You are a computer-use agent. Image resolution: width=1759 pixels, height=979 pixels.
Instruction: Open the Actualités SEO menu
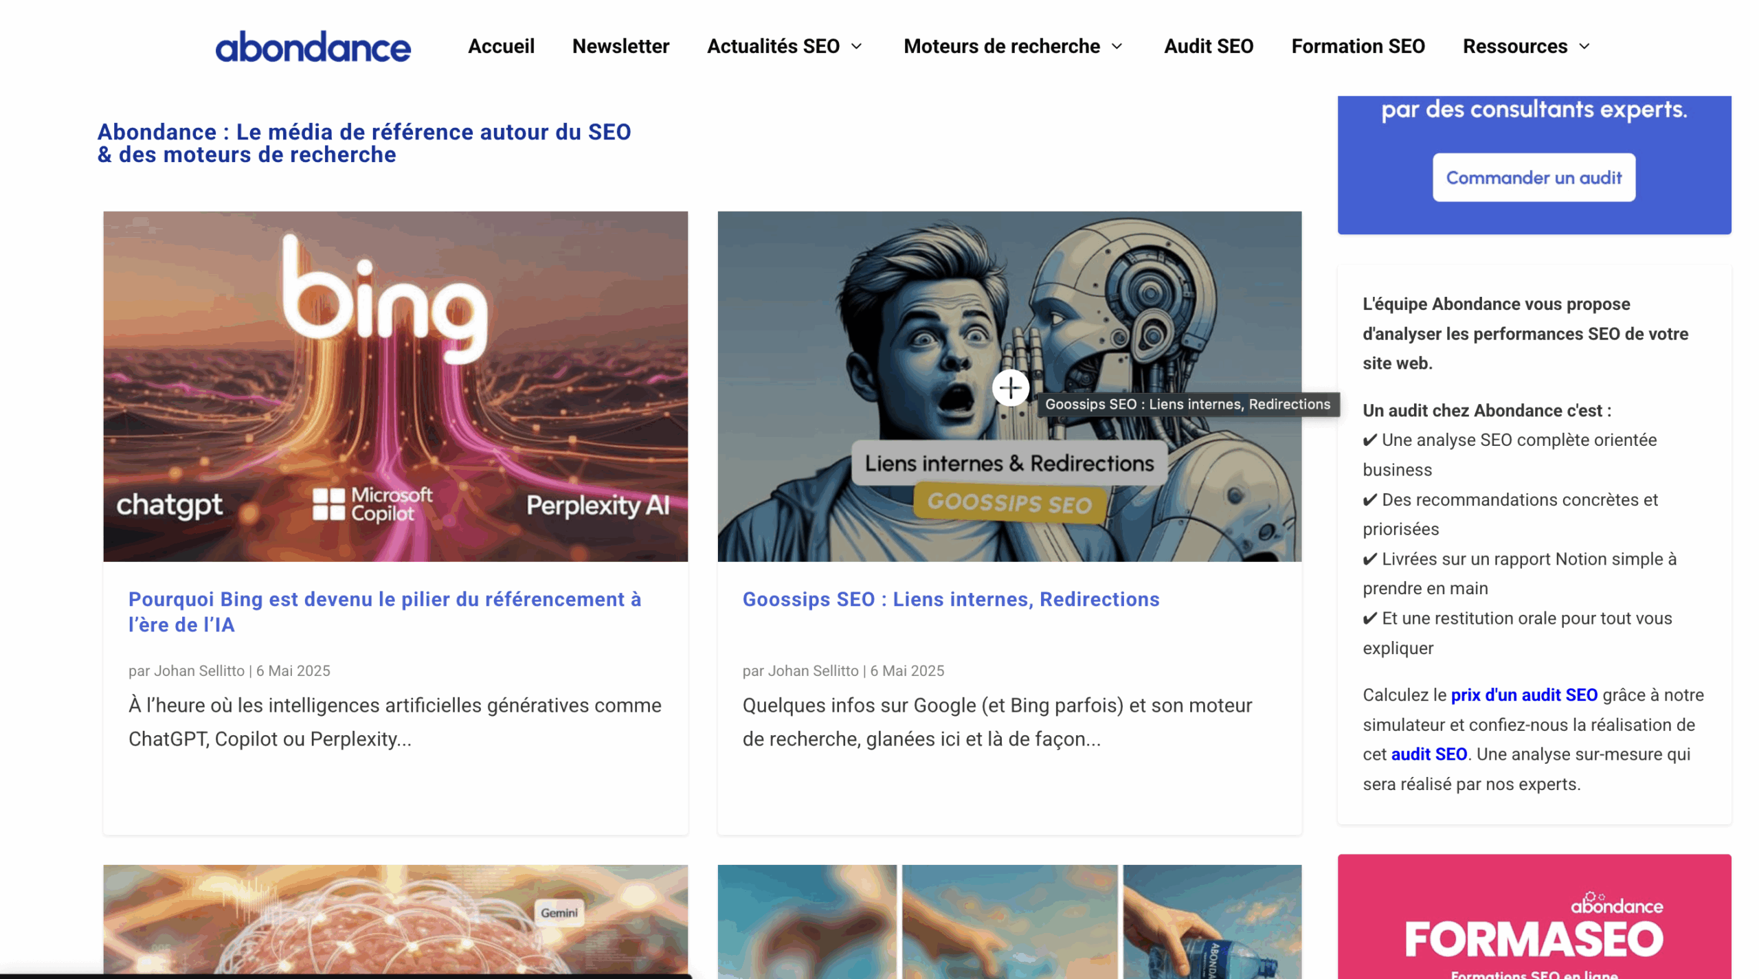[772, 46]
